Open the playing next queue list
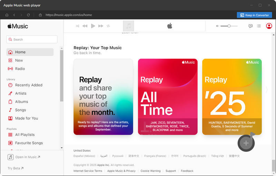276x176 pixels. 259,26
